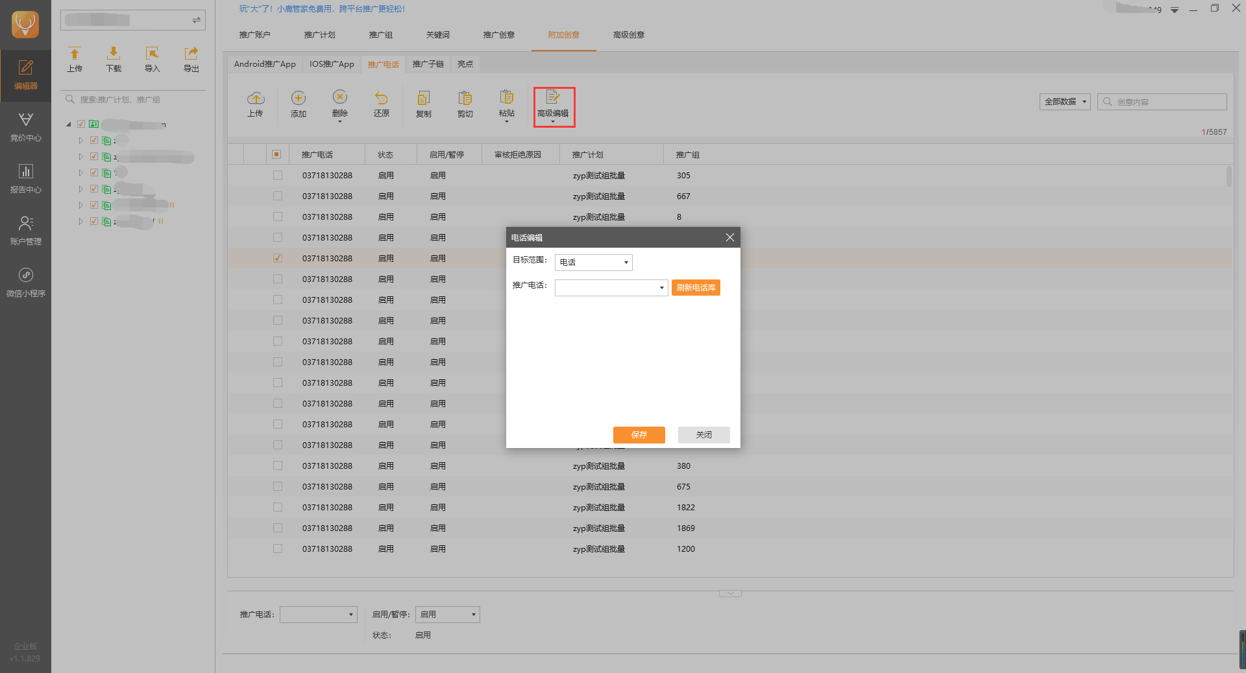Open the 编辑器 editor sidebar section
This screenshot has width=1246, height=673.
[x=25, y=75]
